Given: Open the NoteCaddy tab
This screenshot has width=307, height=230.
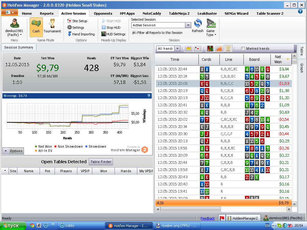Looking at the screenshot, I should point(152,13).
